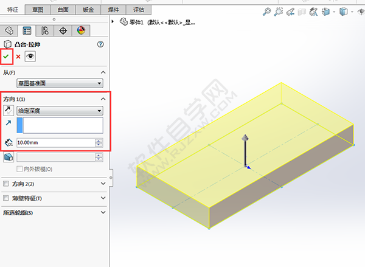Open the 给定深度 end condition dropdown
The height and width of the screenshot is (267, 365).
(60, 111)
